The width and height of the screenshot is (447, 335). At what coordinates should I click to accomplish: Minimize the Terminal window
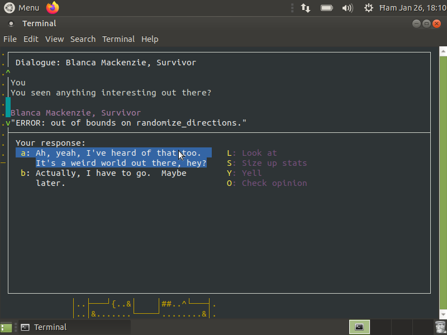(416, 23)
